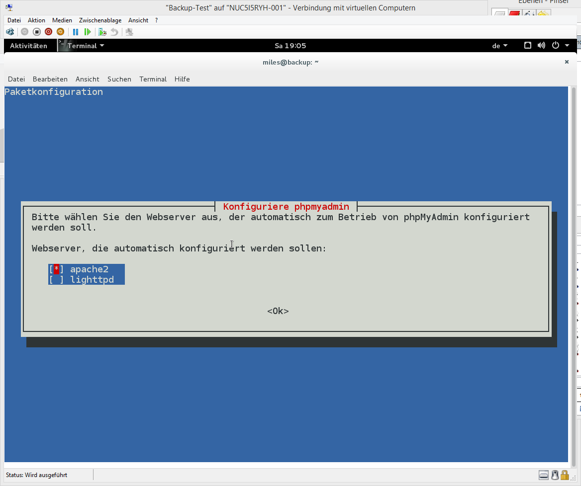Click the 'Konfiguriere phpmyadmin' dialog title
Screen dimensions: 581x486
tap(286, 207)
